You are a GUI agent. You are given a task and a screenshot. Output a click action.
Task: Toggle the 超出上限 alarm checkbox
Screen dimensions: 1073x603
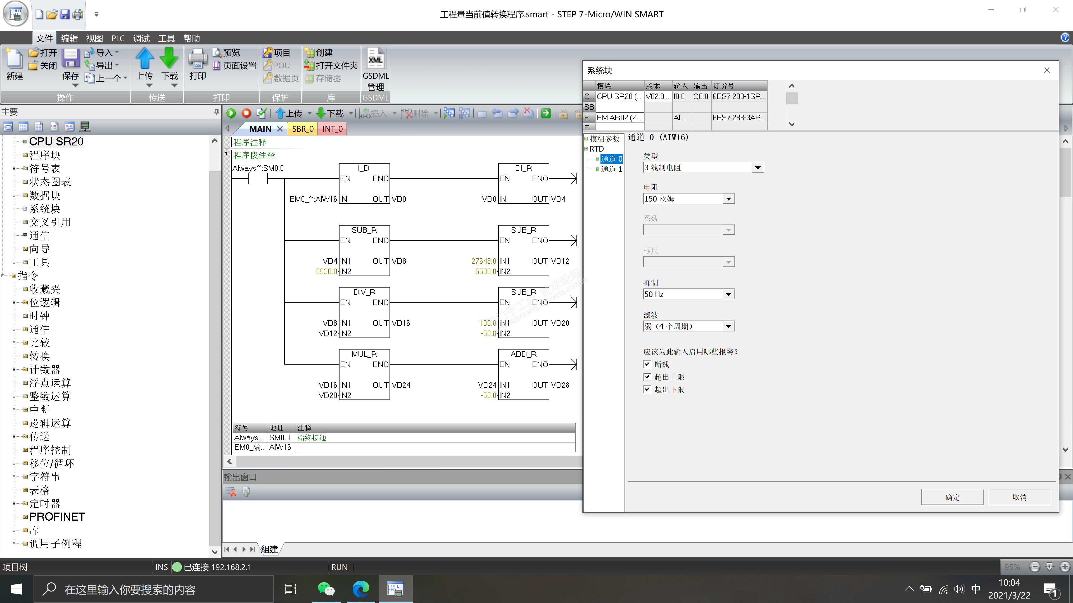(647, 377)
